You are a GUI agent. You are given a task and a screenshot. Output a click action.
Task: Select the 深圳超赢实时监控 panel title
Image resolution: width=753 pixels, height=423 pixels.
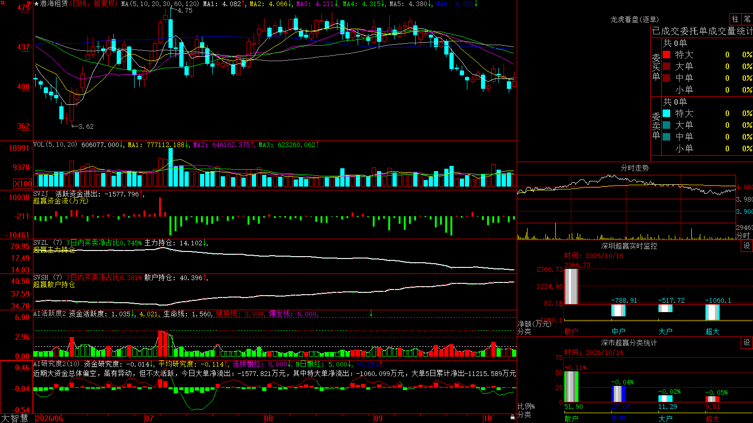(629, 246)
